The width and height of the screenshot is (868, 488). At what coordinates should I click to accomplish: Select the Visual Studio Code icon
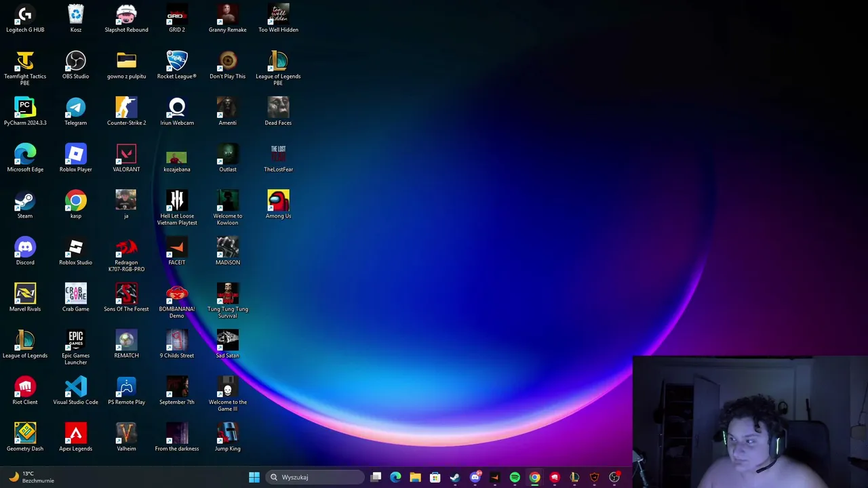pos(76,391)
